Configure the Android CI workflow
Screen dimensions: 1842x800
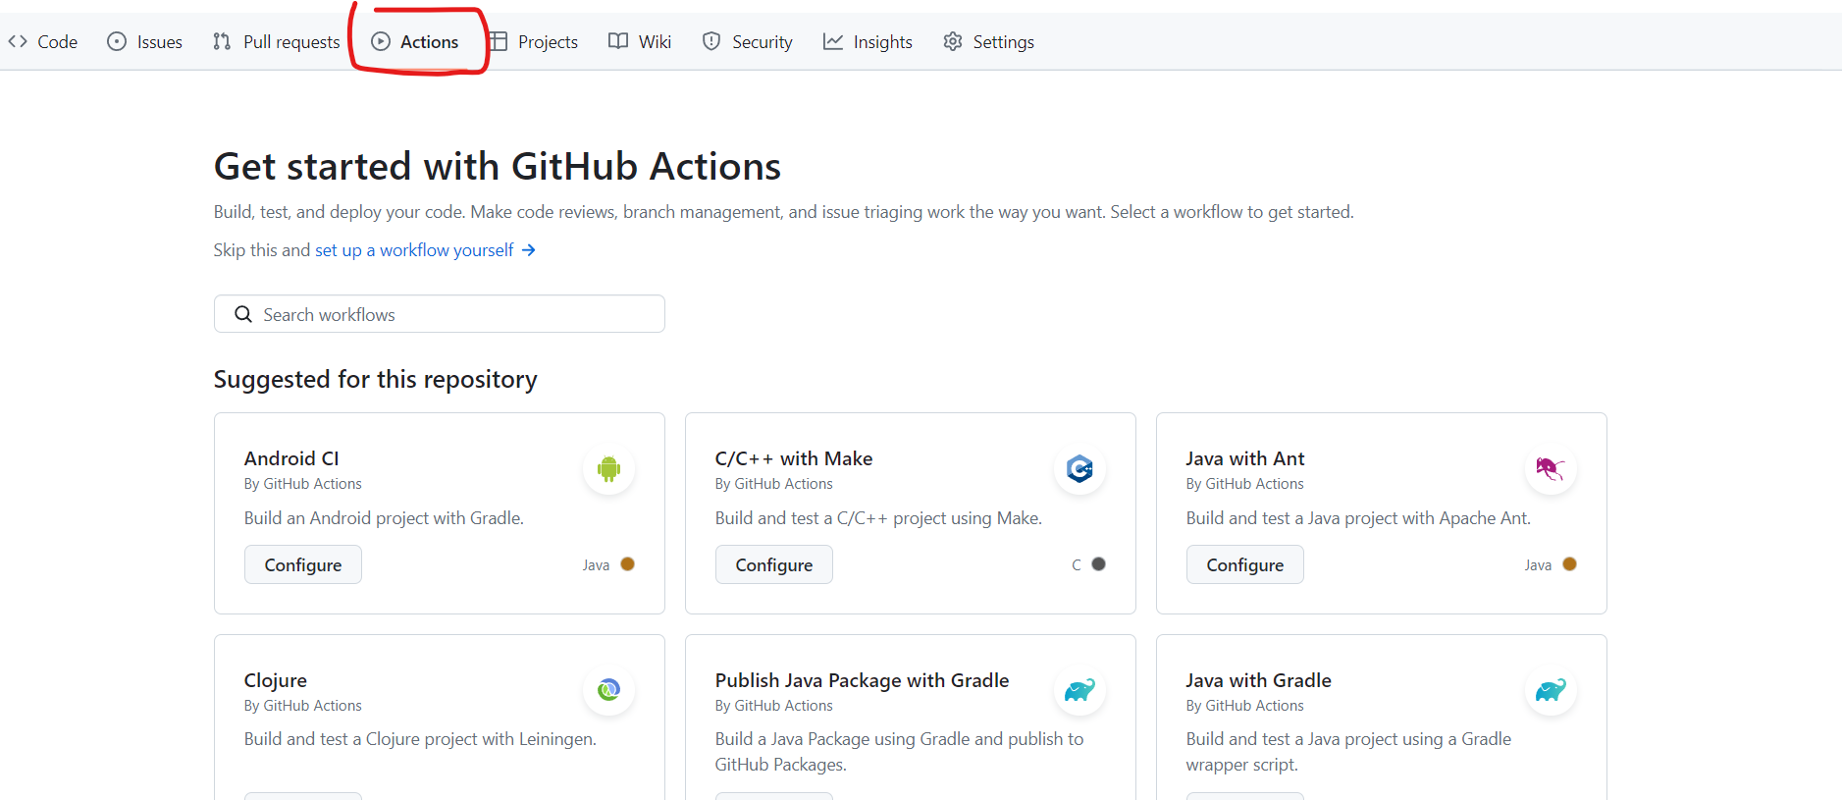click(x=303, y=564)
